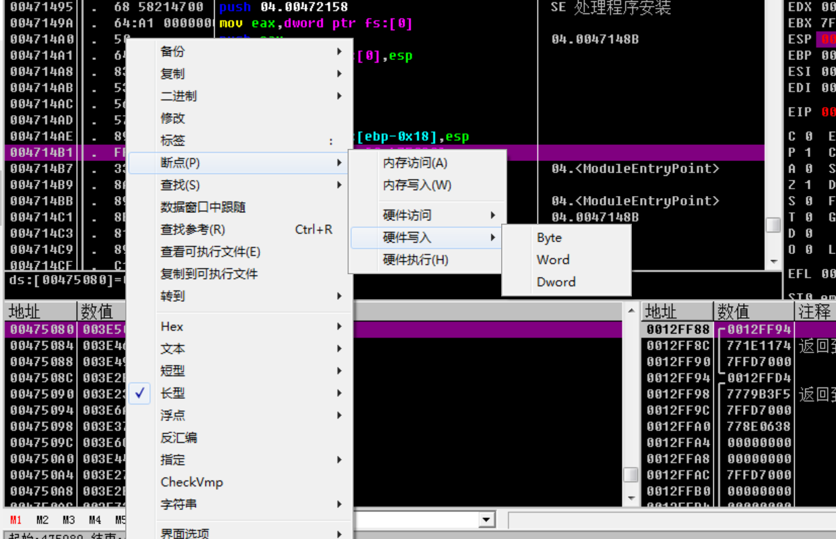The width and height of the screenshot is (836, 539).
Task: Choose 反汇编 display mode
Action: [x=240, y=437]
